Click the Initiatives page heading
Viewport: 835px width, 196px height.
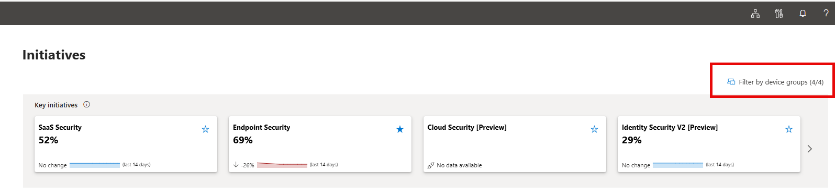[x=54, y=55]
